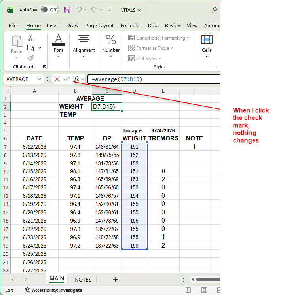Open the Review tab
Image resolution: width=281 pixels, height=295 pixels.
pyautogui.click(x=173, y=26)
